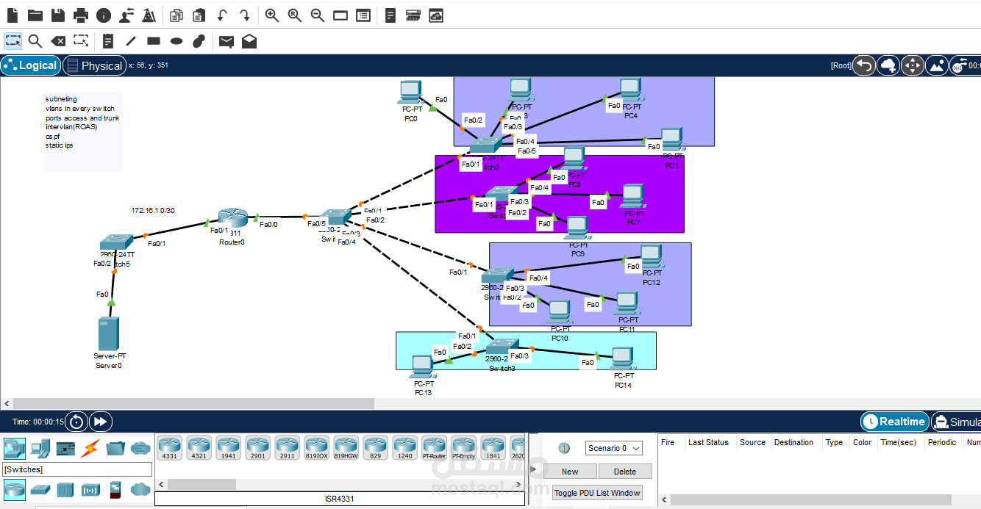Paste copied objects into workspace
The image size is (981, 509).
point(199,15)
